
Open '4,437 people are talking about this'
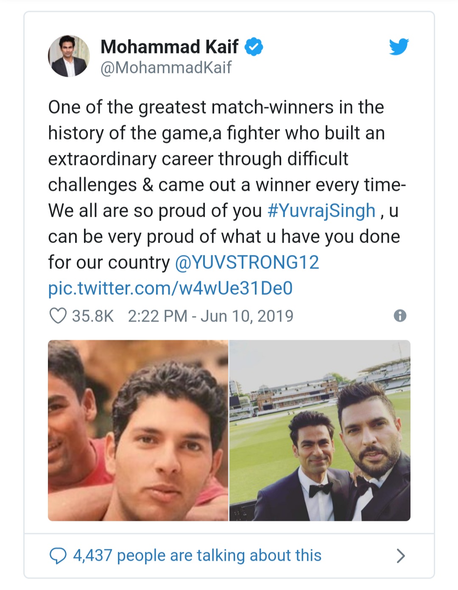click(197, 556)
